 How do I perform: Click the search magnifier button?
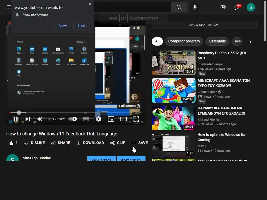click(x=179, y=7)
